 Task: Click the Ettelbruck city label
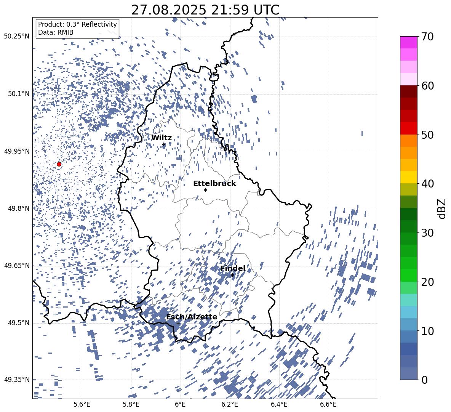[214, 184]
